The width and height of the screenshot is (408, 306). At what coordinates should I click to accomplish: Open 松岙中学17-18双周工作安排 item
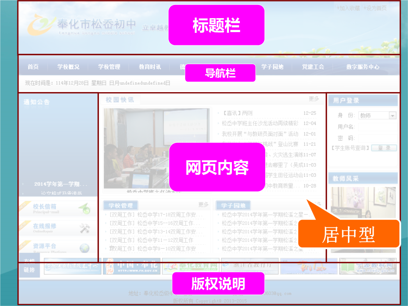pos(156,215)
